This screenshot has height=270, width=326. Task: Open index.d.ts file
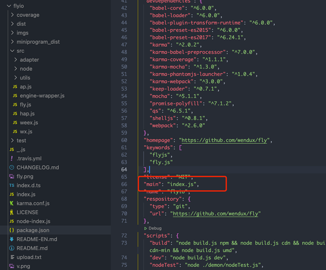coord(29,185)
